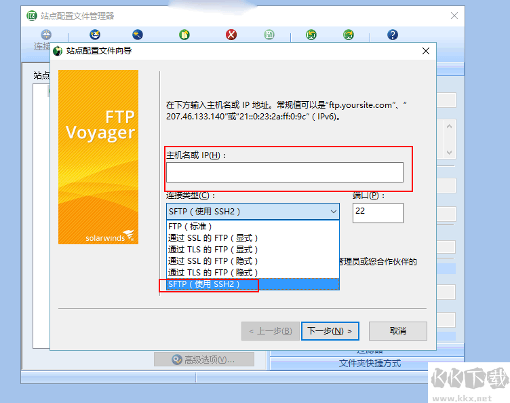Image resolution: width=510 pixels, height=403 pixels.
Task: Close the 站点配置文件管理器 window
Action: [454, 16]
